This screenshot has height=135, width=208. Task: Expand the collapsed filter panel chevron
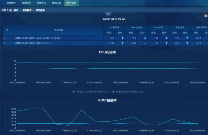[x=108, y=14]
